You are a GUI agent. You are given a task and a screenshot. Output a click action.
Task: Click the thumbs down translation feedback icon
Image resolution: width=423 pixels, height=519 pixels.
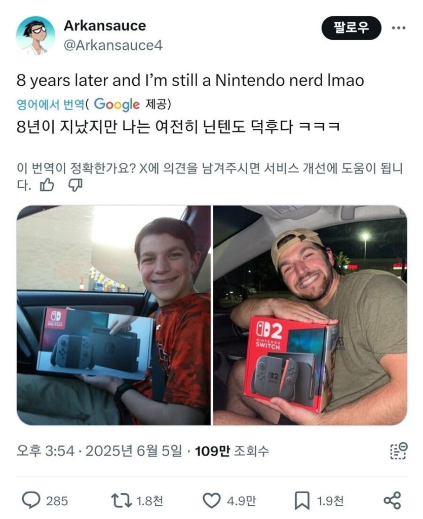[x=75, y=185]
